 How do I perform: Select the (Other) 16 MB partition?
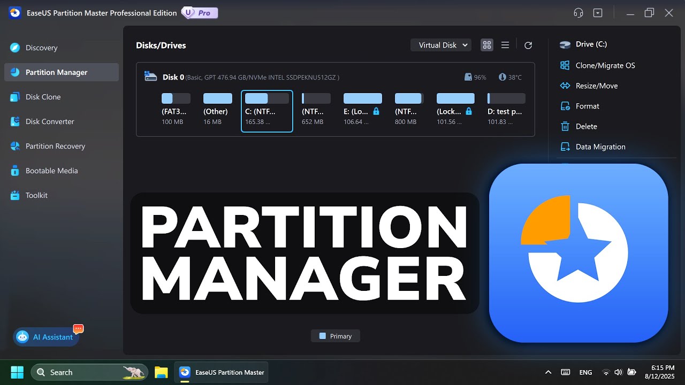click(x=217, y=110)
